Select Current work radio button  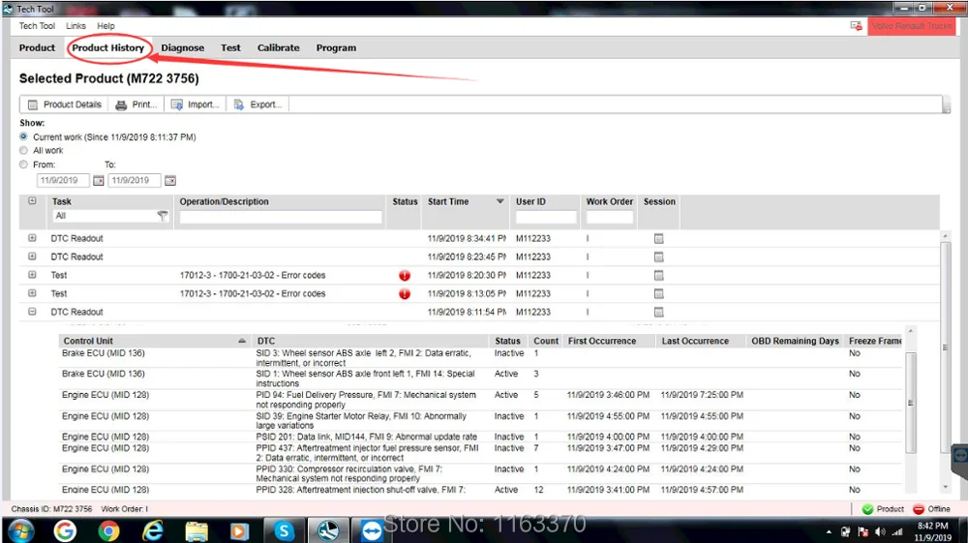coord(23,136)
